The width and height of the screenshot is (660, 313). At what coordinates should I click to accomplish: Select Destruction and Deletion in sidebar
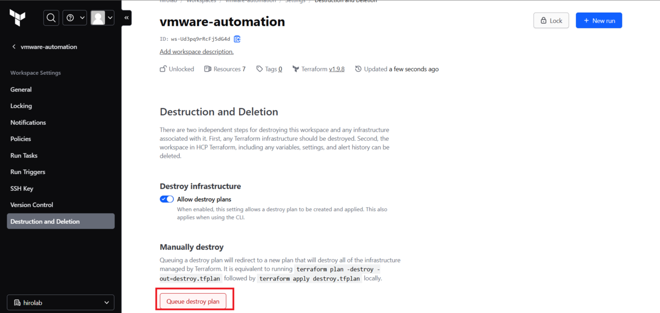(x=61, y=221)
